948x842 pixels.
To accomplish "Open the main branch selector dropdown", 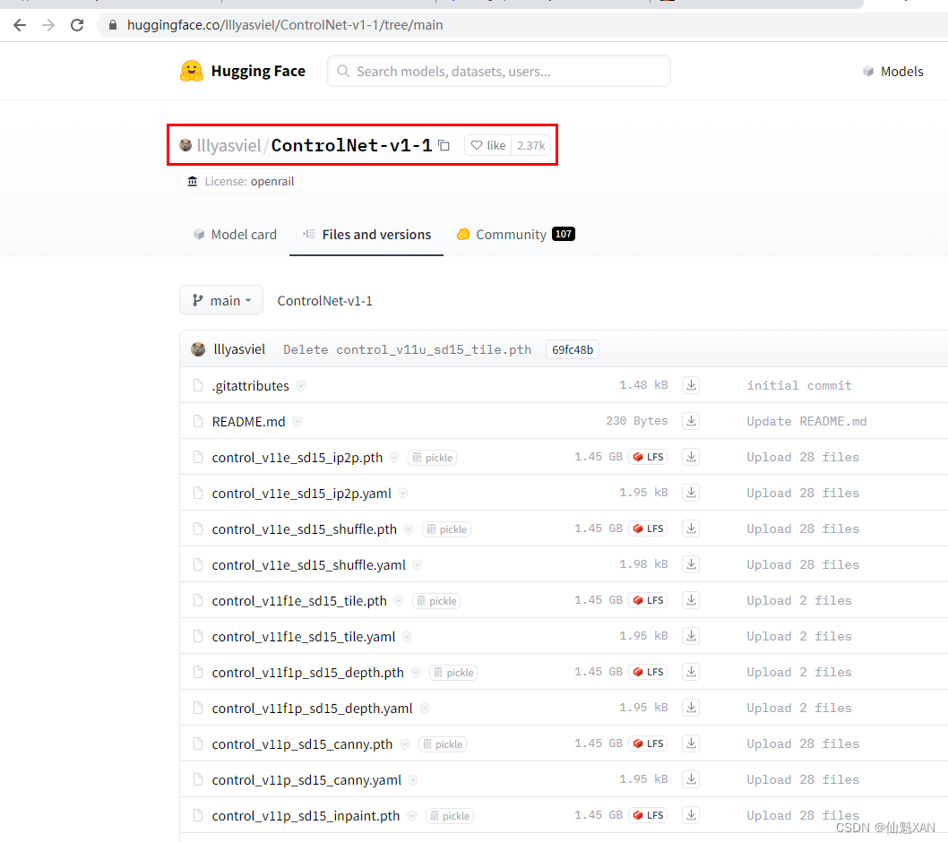I will pyautogui.click(x=220, y=300).
